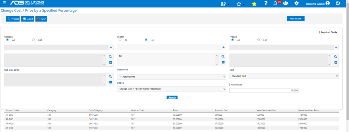Click the search magnifier beside Vendor list

(x=223, y=57)
